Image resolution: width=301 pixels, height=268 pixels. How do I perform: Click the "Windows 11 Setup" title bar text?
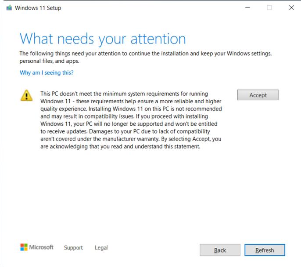(x=38, y=8)
